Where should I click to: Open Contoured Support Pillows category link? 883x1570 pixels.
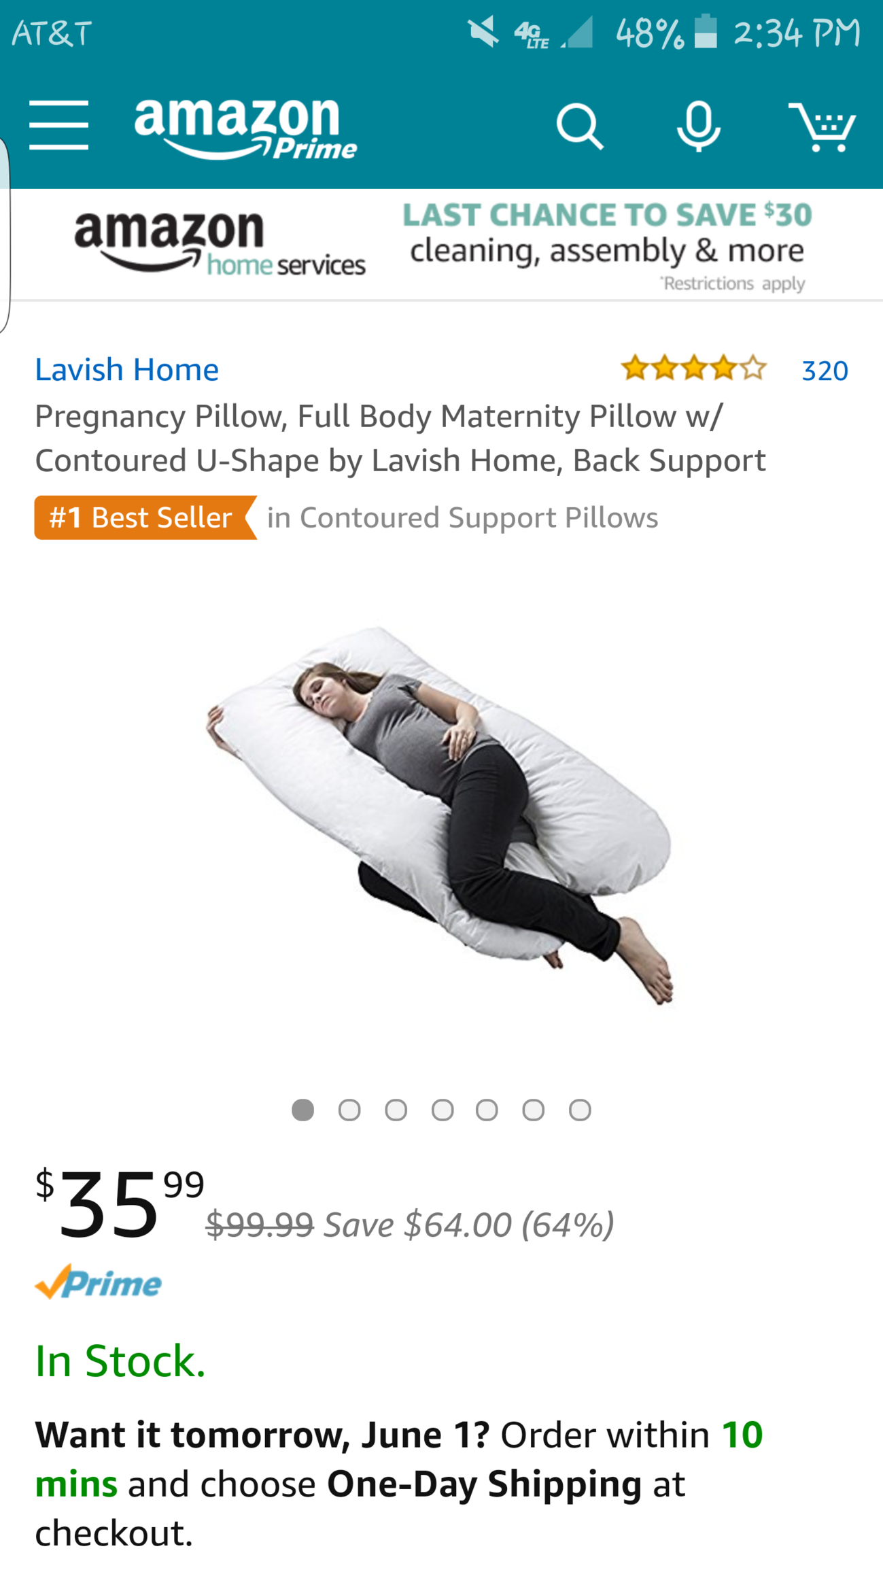click(x=462, y=517)
